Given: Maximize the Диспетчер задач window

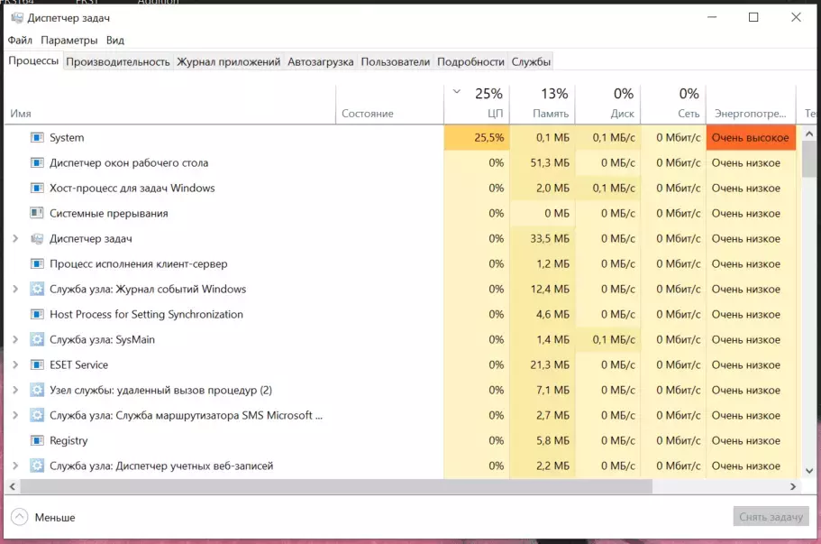Looking at the screenshot, I should [753, 17].
